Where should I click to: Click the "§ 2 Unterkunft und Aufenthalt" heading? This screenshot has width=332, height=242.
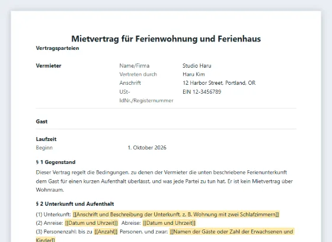[75, 204]
